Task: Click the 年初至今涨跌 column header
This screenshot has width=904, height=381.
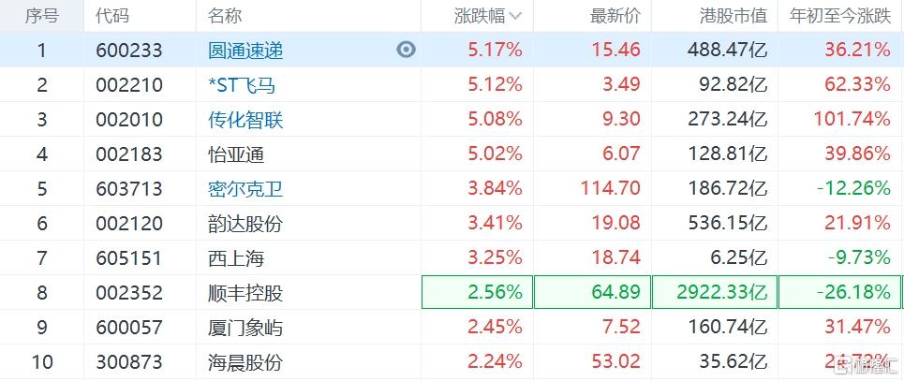Action: point(840,16)
